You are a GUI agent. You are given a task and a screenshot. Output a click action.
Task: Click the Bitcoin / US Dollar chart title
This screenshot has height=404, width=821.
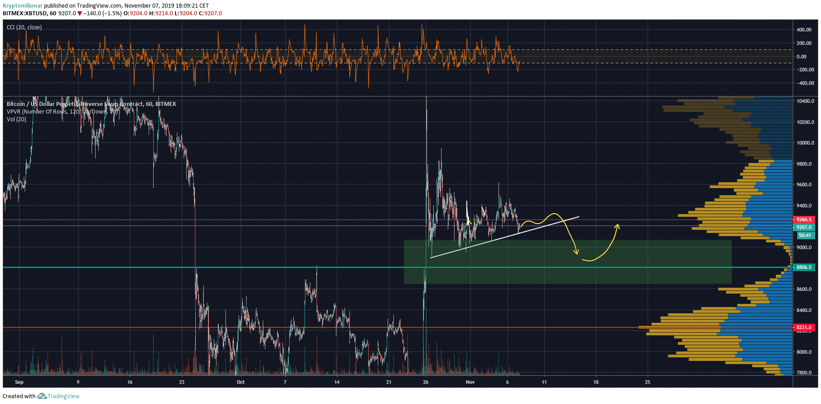(91, 104)
